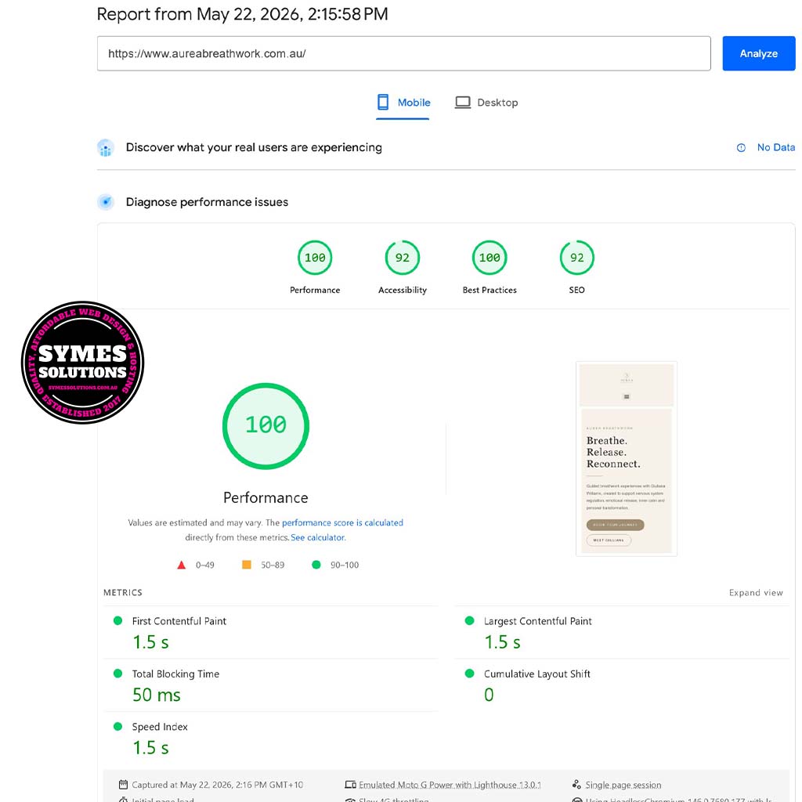Click the large Performance 100 gauge
802x802 pixels.
click(266, 425)
